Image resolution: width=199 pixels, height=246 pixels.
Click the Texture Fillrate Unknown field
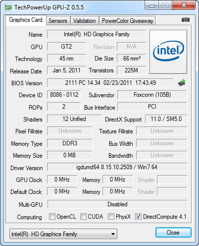click(x=162, y=131)
